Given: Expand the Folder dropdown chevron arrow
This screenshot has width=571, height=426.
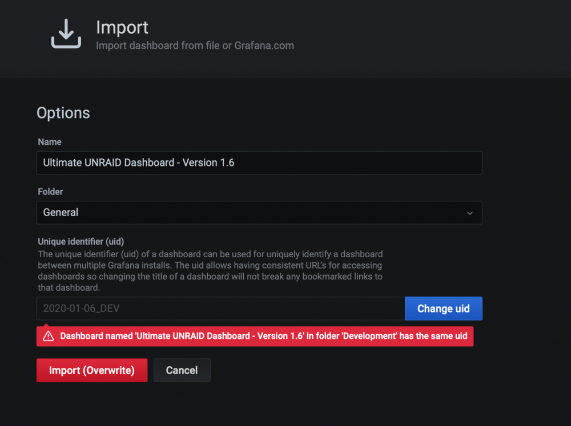Looking at the screenshot, I should coord(470,213).
